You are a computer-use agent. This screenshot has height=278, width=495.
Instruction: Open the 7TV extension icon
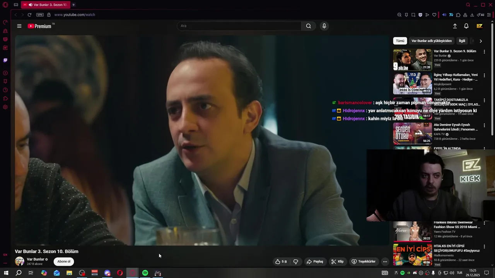[451, 15]
